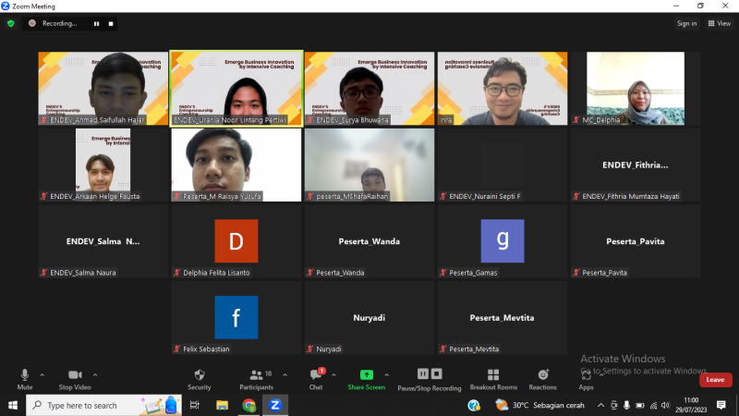Click the stop icon in Pause/Stop Recording
The width and height of the screenshot is (739, 416).
pyautogui.click(x=437, y=374)
